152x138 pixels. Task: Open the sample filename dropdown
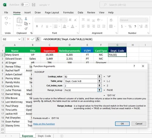(x=44, y=5)
